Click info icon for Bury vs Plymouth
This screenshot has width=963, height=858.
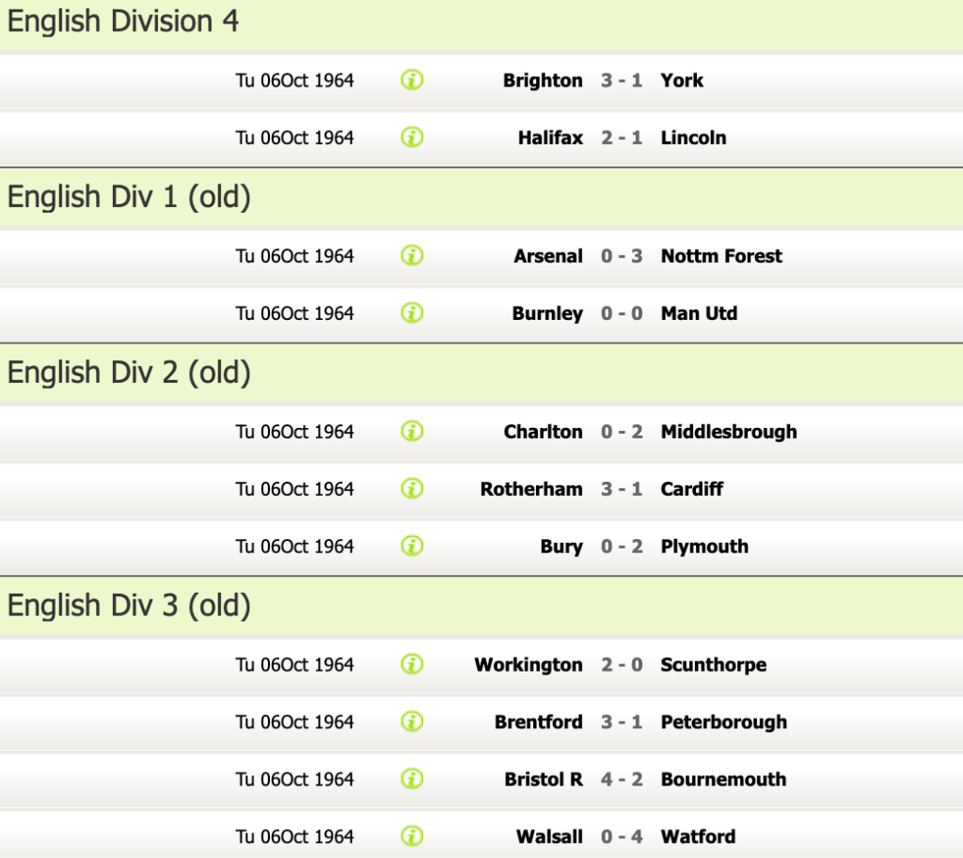point(412,547)
